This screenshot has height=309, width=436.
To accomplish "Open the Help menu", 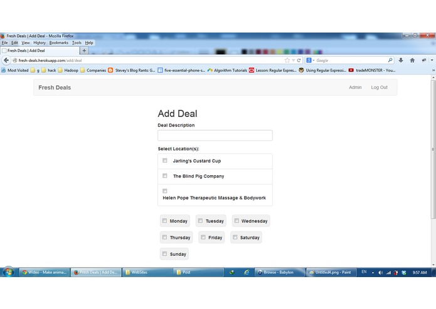I will [89, 43].
